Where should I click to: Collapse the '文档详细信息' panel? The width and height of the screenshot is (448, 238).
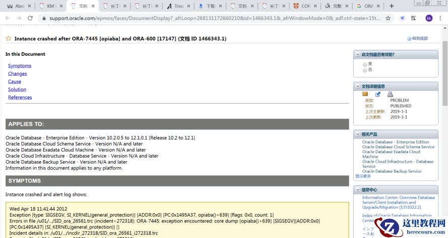358,86
